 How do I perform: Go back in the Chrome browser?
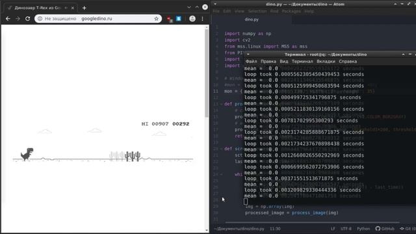pyautogui.click(x=8, y=19)
